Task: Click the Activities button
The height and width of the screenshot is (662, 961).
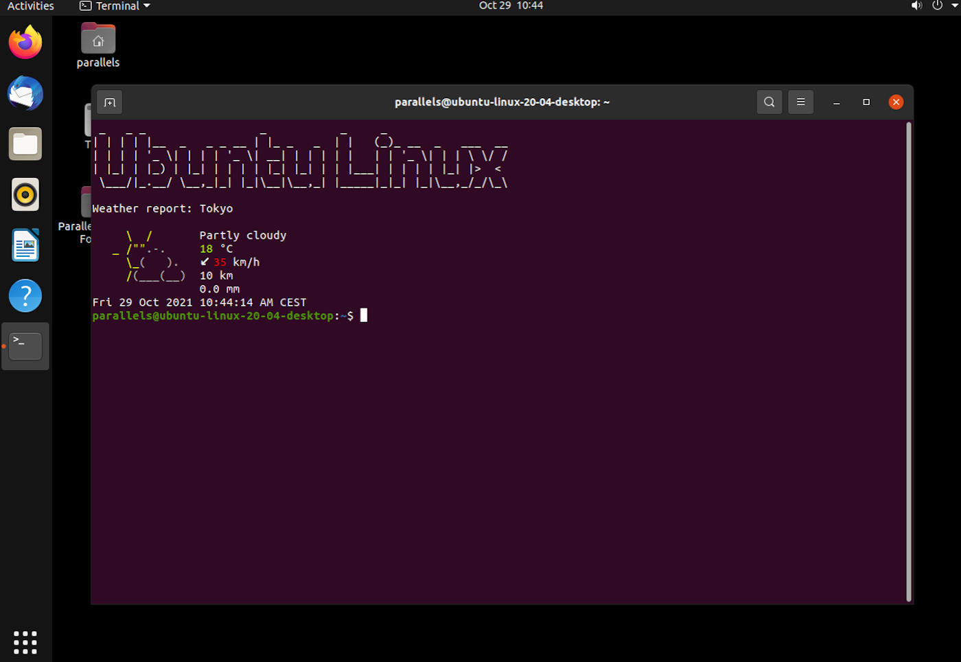Action: 30,6
